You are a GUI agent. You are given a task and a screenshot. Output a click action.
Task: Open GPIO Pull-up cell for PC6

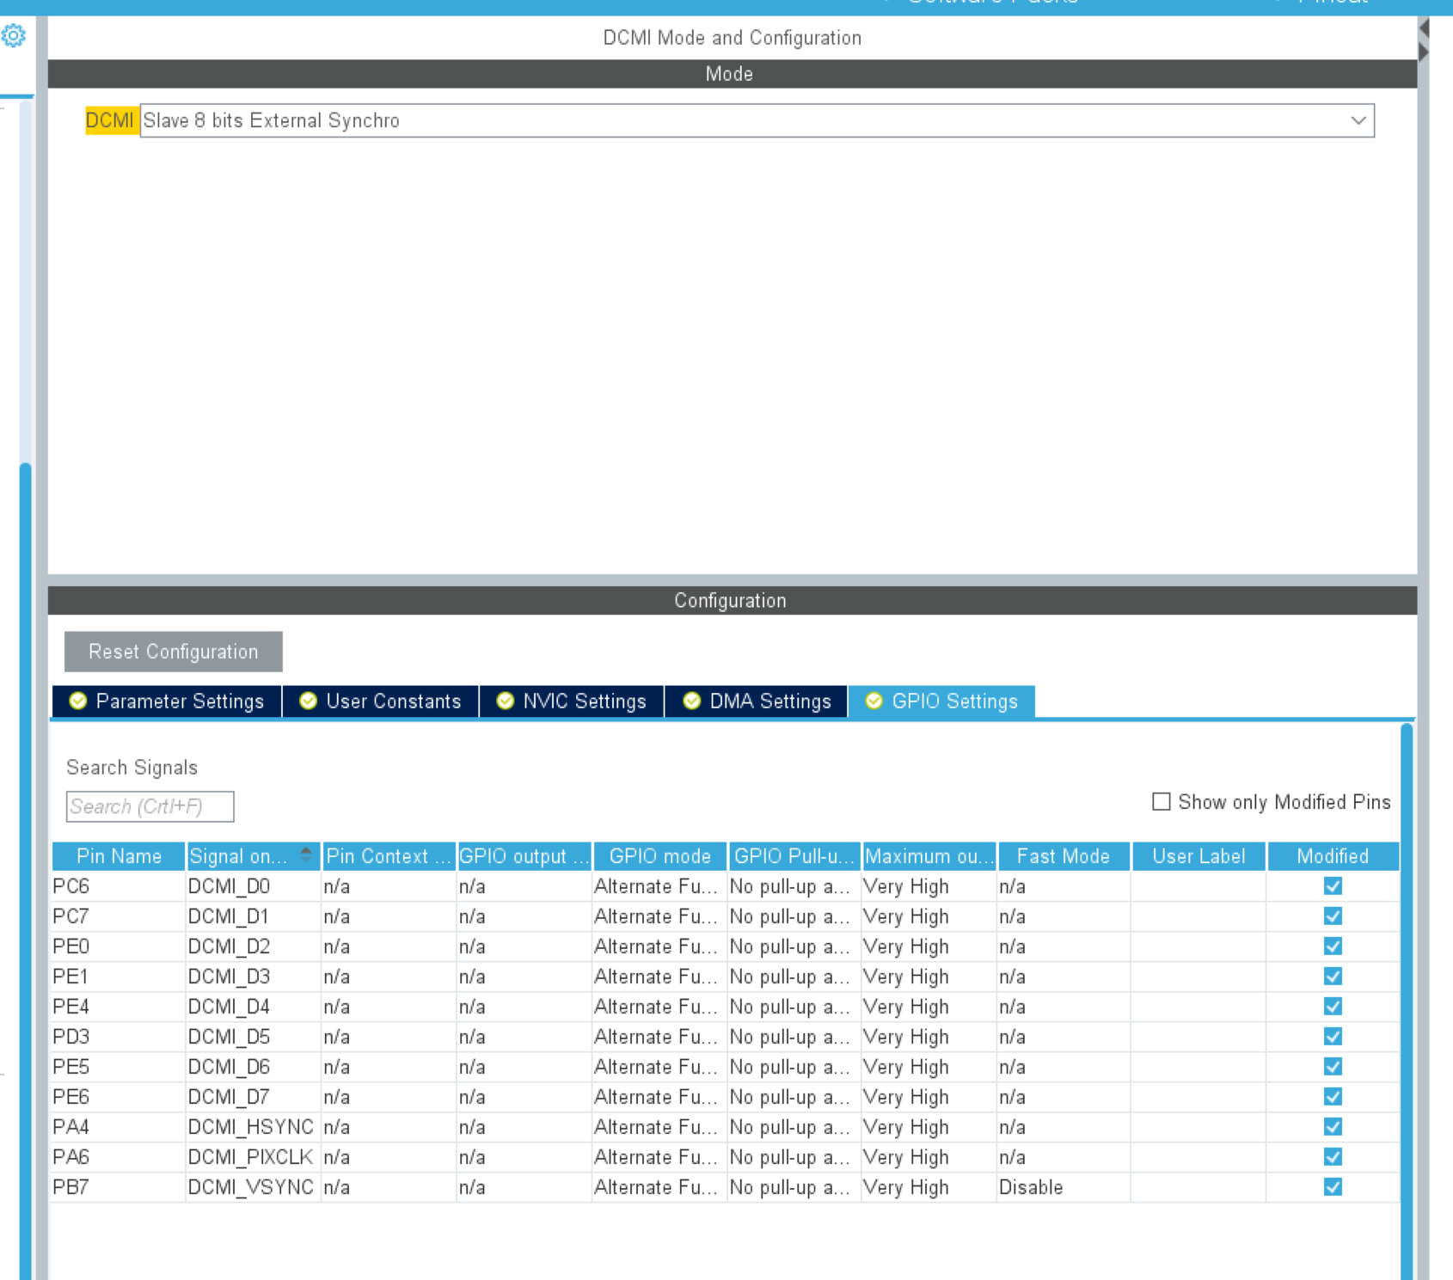click(794, 886)
